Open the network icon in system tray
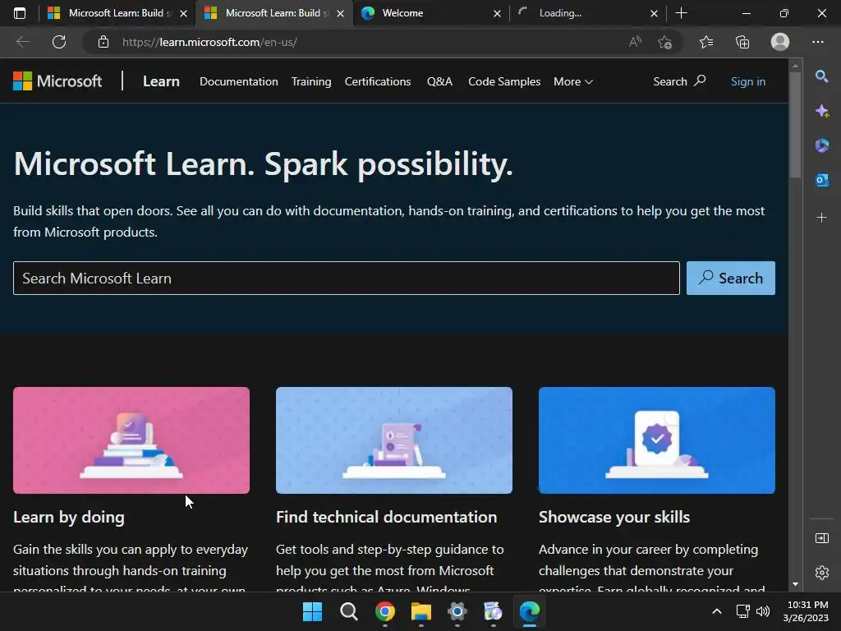The width and height of the screenshot is (841, 631). (742, 611)
